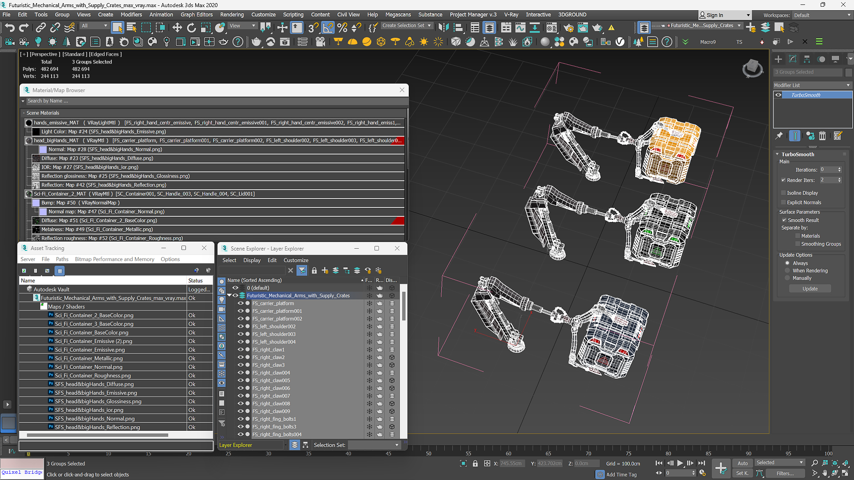
Task: Open the Modify panel tab icon
Action: tap(793, 59)
